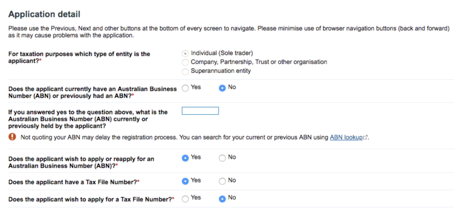Select No for currently having an ABN

[x=222, y=88]
